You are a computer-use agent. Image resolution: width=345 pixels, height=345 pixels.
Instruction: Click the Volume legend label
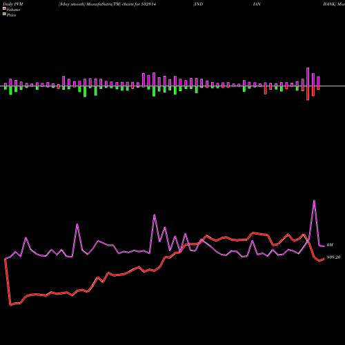[13, 10]
